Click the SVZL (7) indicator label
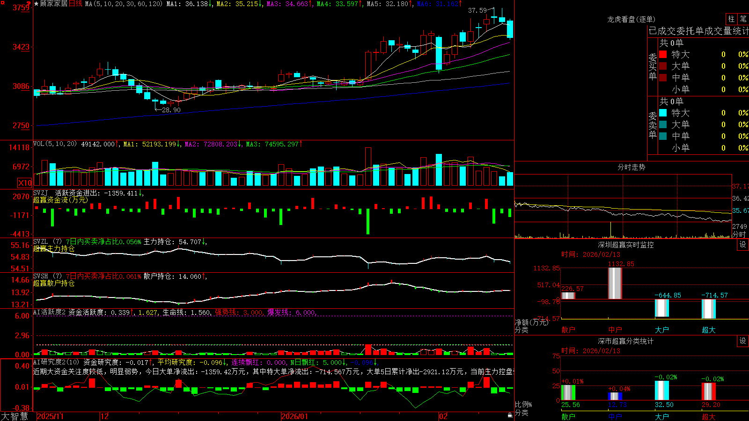The image size is (749, 421). pos(47,242)
